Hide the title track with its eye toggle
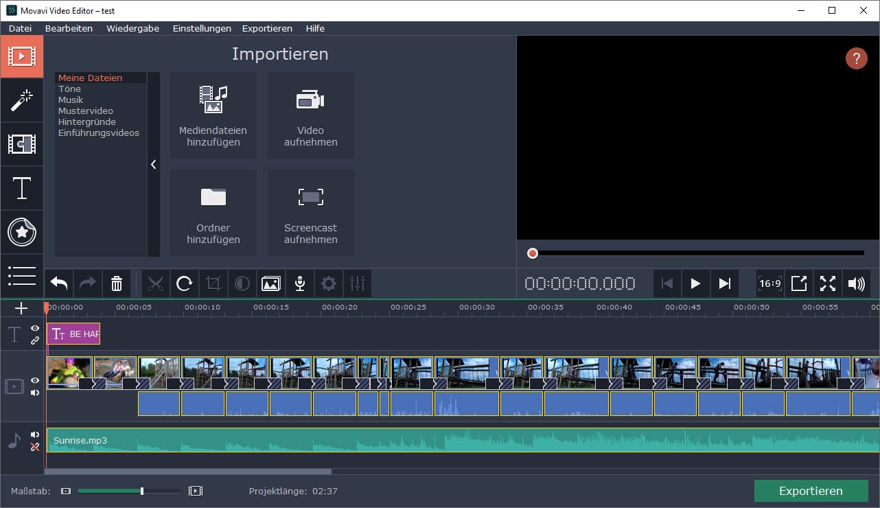The image size is (880, 508). click(34, 329)
